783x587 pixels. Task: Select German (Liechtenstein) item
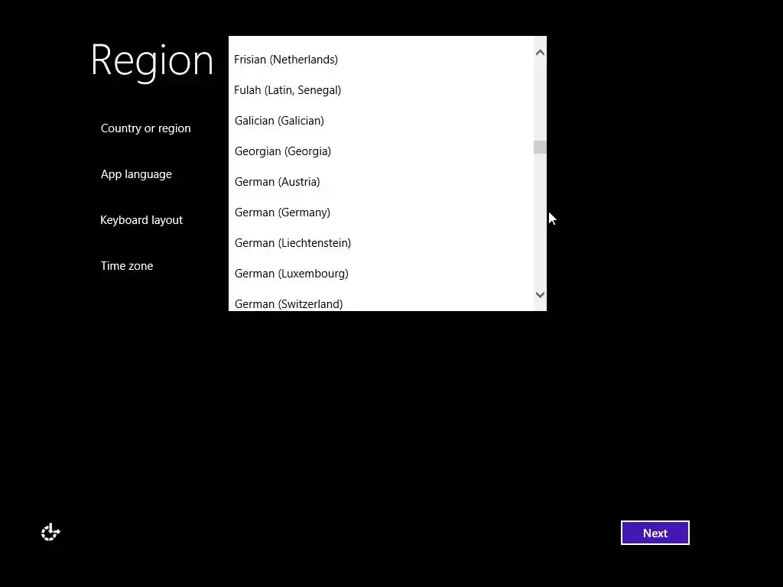pyautogui.click(x=381, y=242)
